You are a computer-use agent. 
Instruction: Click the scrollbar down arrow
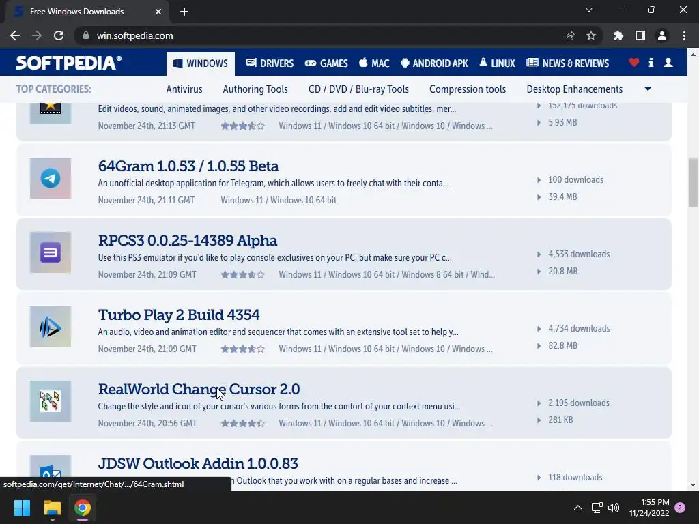click(694, 485)
